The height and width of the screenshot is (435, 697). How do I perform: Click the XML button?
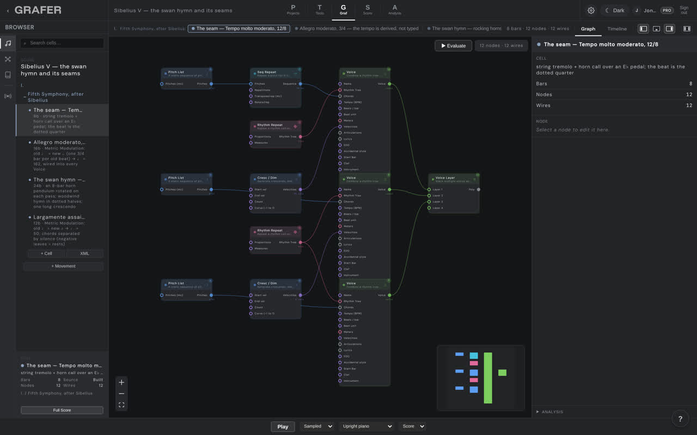(84, 253)
